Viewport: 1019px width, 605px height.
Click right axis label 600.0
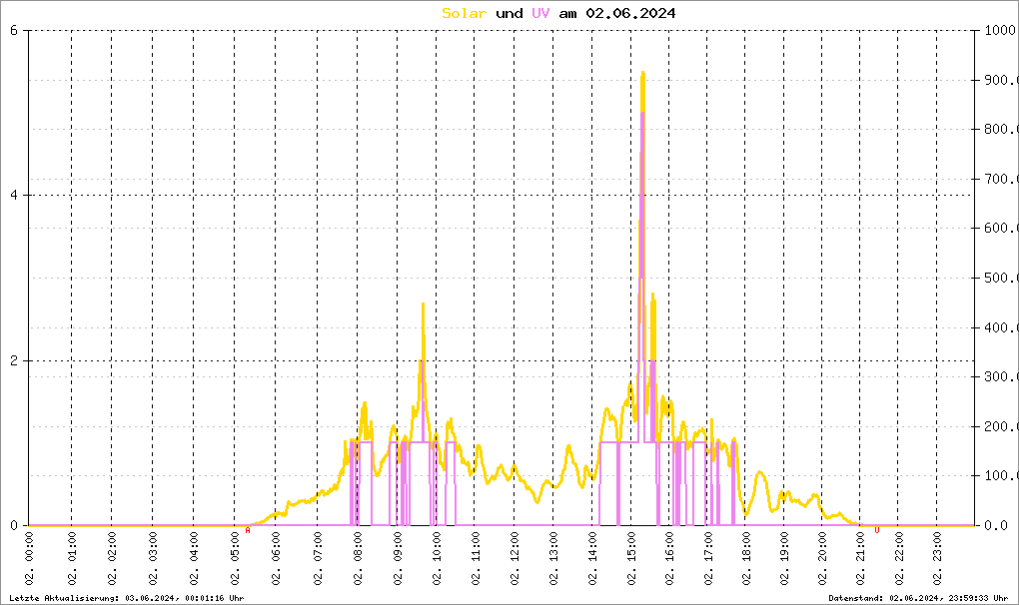1001,228
